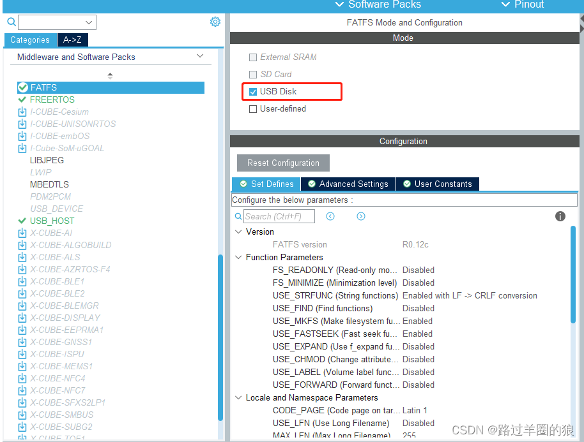Click the green check icon beside USB_HOST
The height and width of the screenshot is (442, 584).
point(22,221)
